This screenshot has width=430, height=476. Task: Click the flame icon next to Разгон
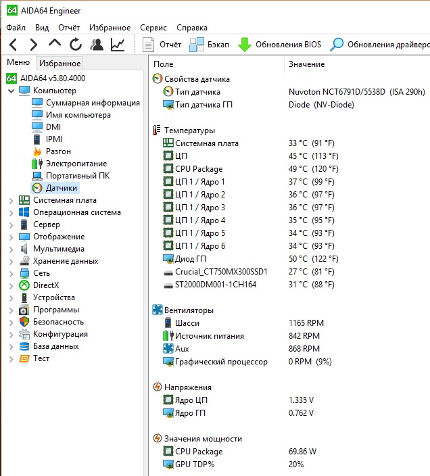(x=37, y=151)
